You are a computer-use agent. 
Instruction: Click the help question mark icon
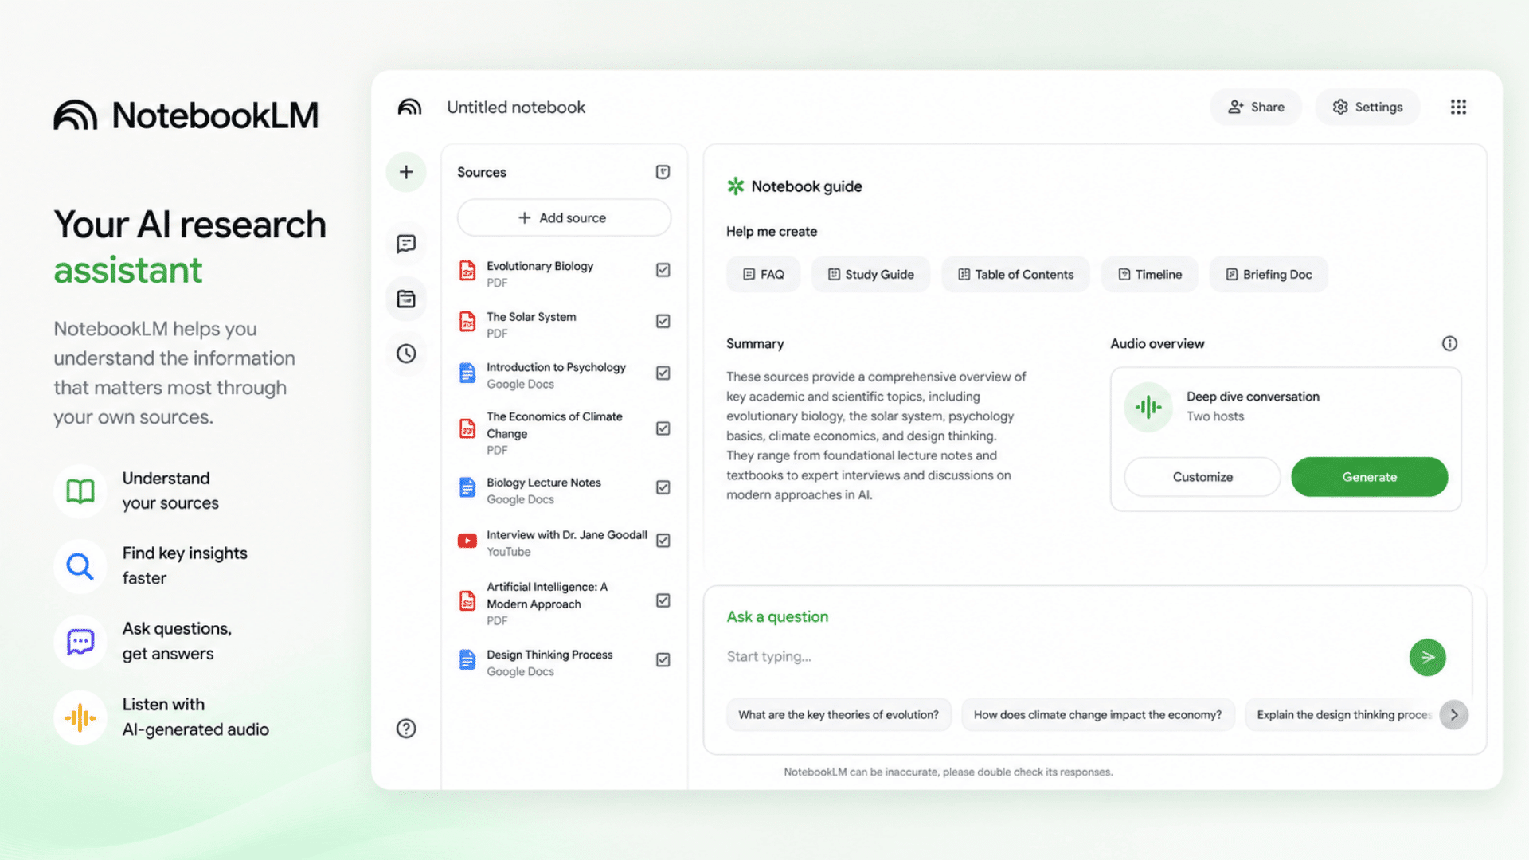point(406,729)
